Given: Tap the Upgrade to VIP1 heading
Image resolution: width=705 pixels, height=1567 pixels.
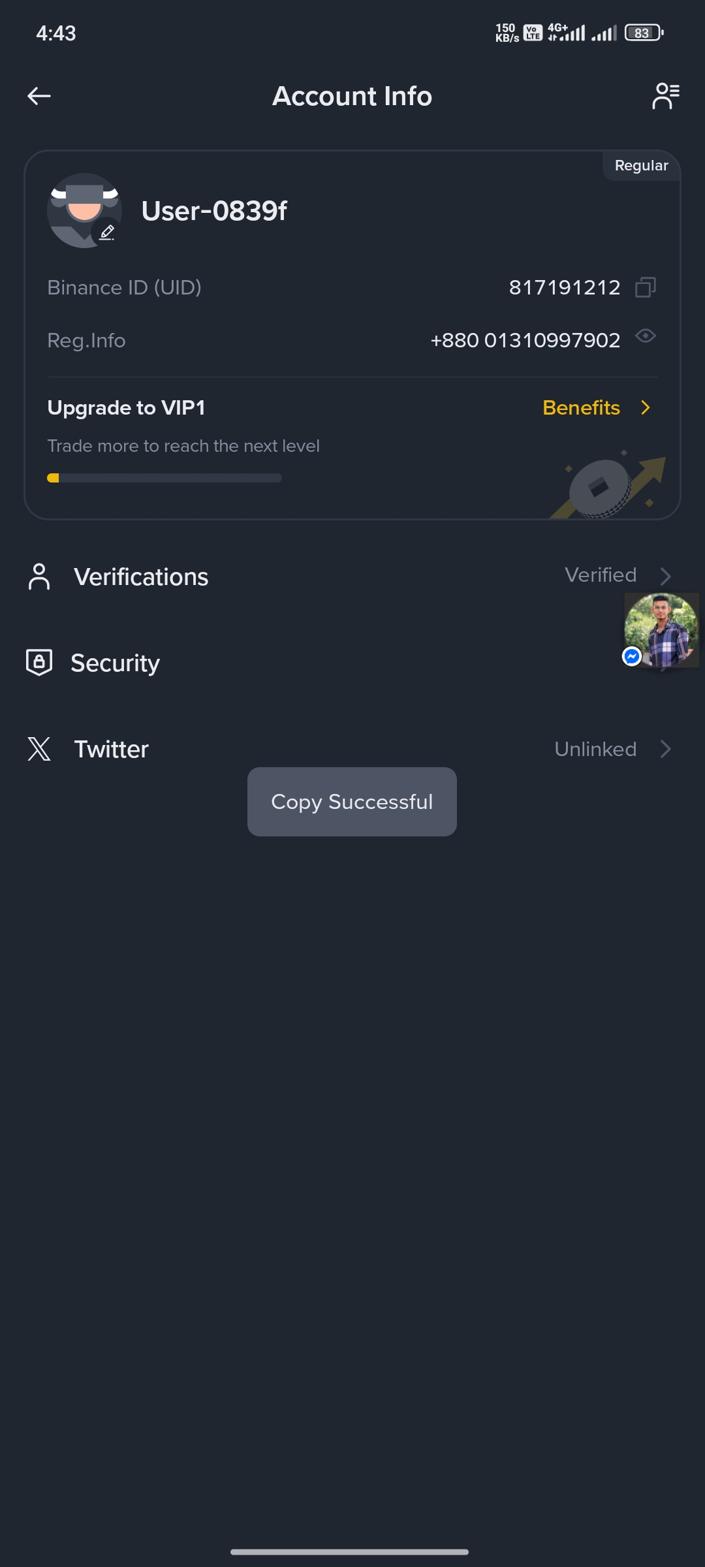Looking at the screenshot, I should click(x=126, y=407).
